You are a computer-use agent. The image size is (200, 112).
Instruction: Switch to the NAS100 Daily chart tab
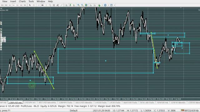[x=130, y=103]
